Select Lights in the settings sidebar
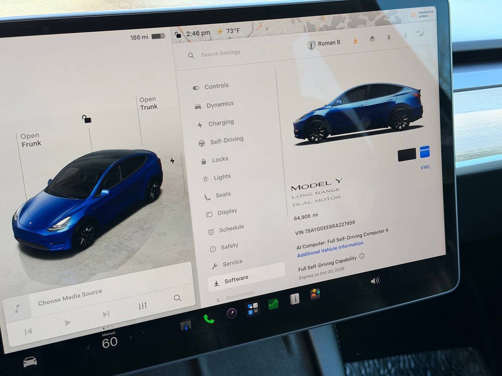The image size is (502, 376). (217, 178)
